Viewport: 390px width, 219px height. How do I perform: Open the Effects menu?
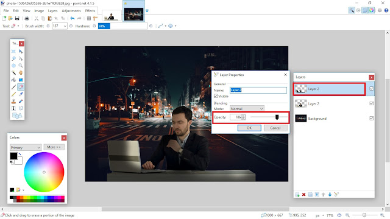click(90, 11)
